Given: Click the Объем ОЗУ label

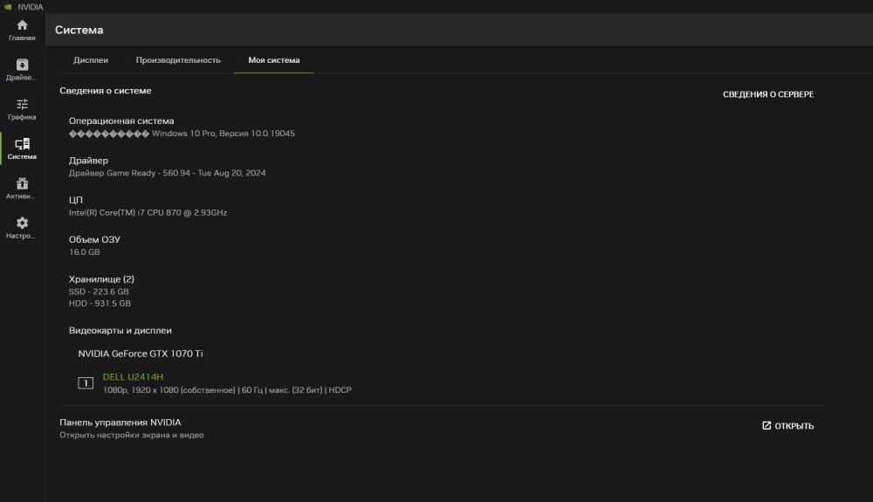Looking at the screenshot, I should (94, 239).
